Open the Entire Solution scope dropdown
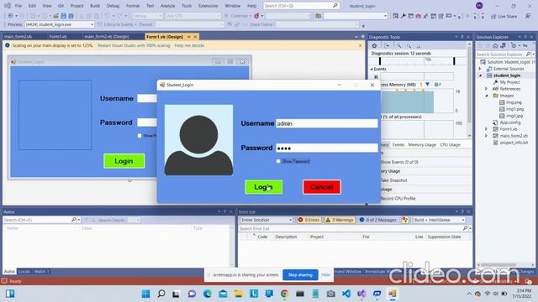 tap(266, 220)
